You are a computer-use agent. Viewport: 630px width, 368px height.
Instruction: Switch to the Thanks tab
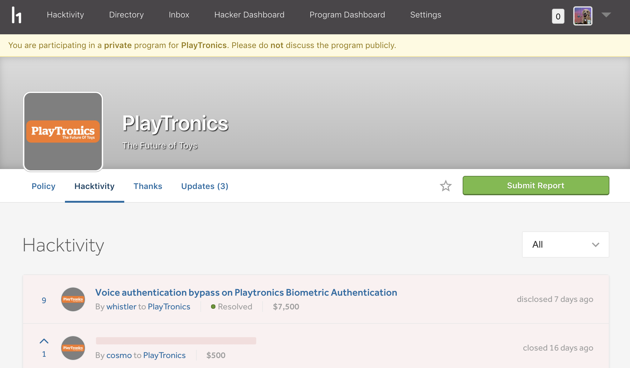[x=148, y=186]
